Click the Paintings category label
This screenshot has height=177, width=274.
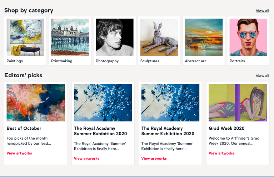pos(15,61)
